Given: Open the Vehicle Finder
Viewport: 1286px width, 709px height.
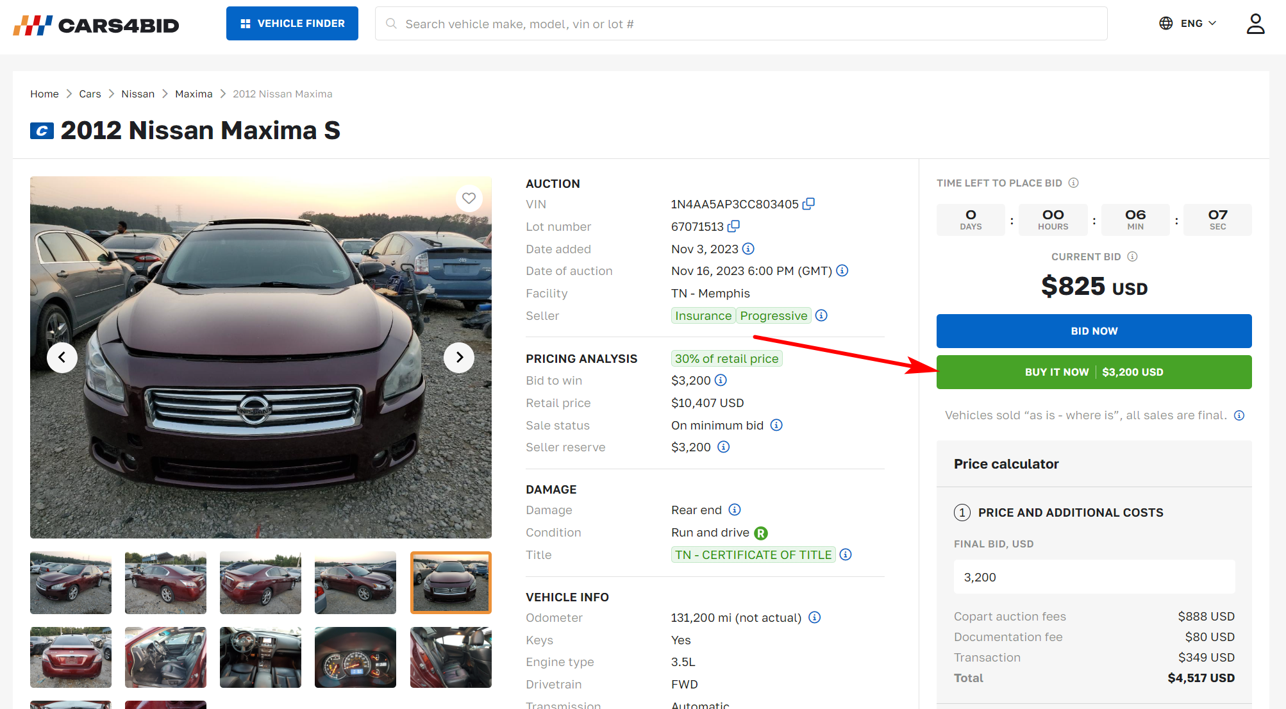Looking at the screenshot, I should [x=292, y=24].
